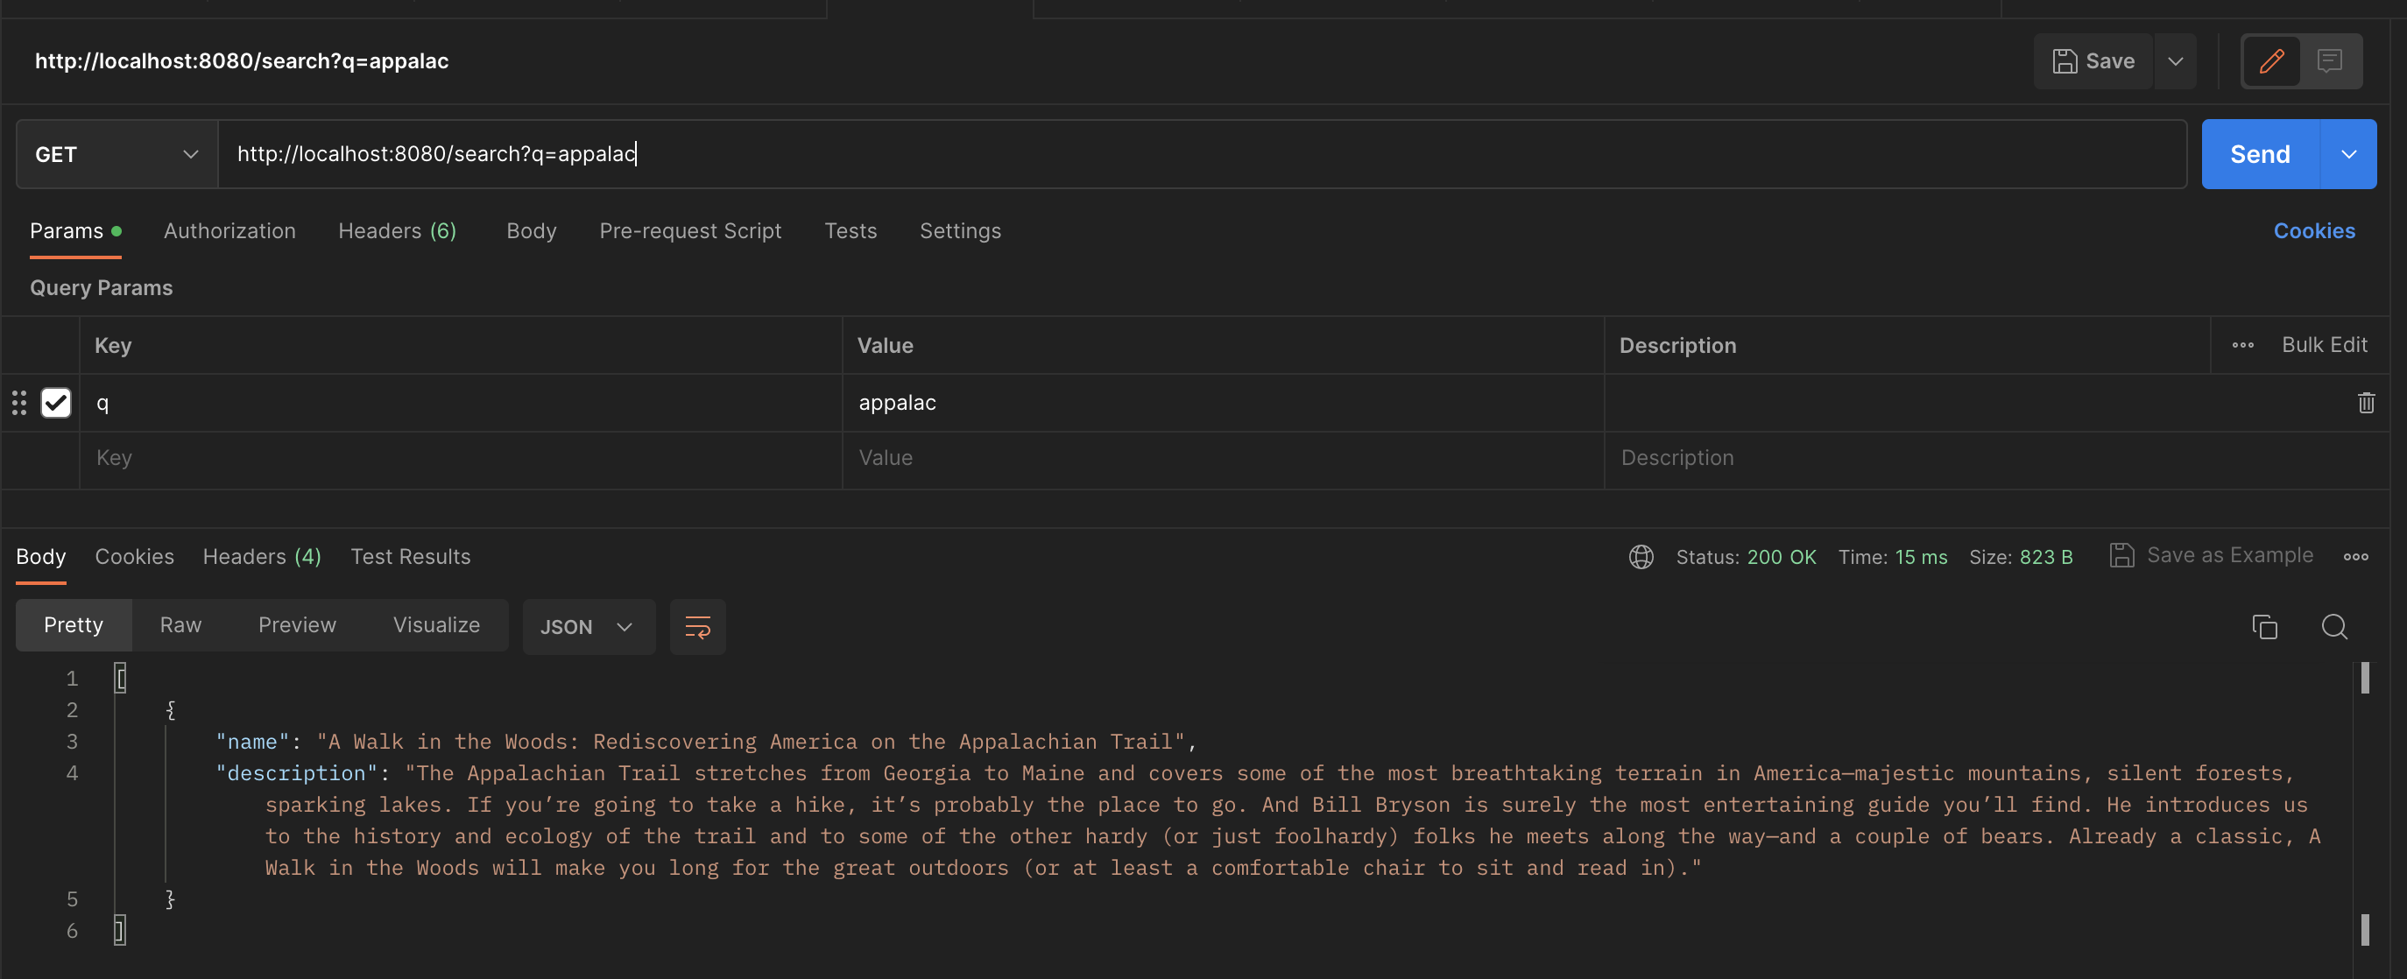Open the JSON format dropdown

point(588,627)
